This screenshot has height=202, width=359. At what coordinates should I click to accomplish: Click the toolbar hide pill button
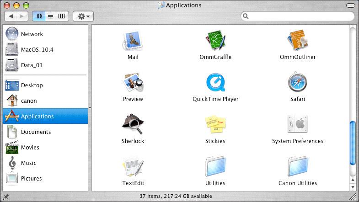[x=350, y=5]
